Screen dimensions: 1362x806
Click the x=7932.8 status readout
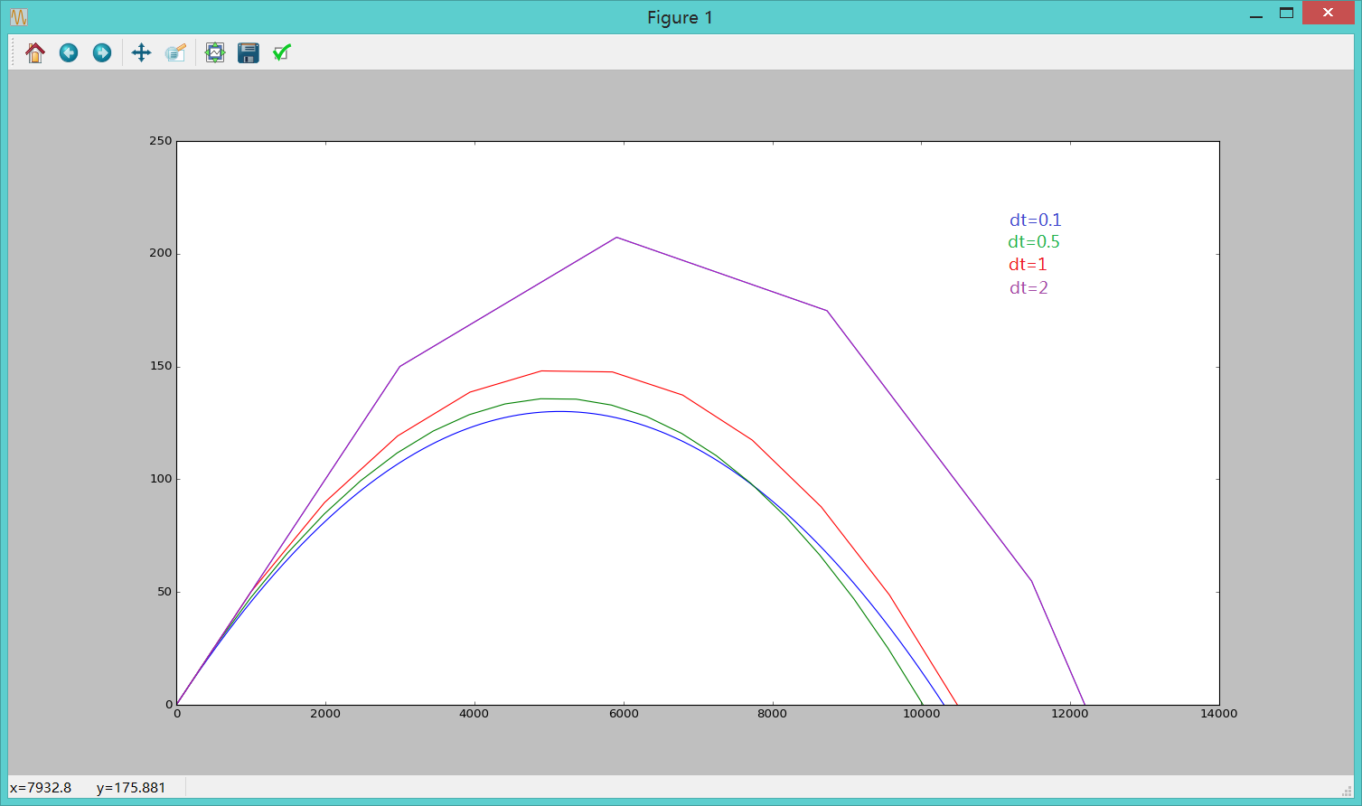(41, 788)
